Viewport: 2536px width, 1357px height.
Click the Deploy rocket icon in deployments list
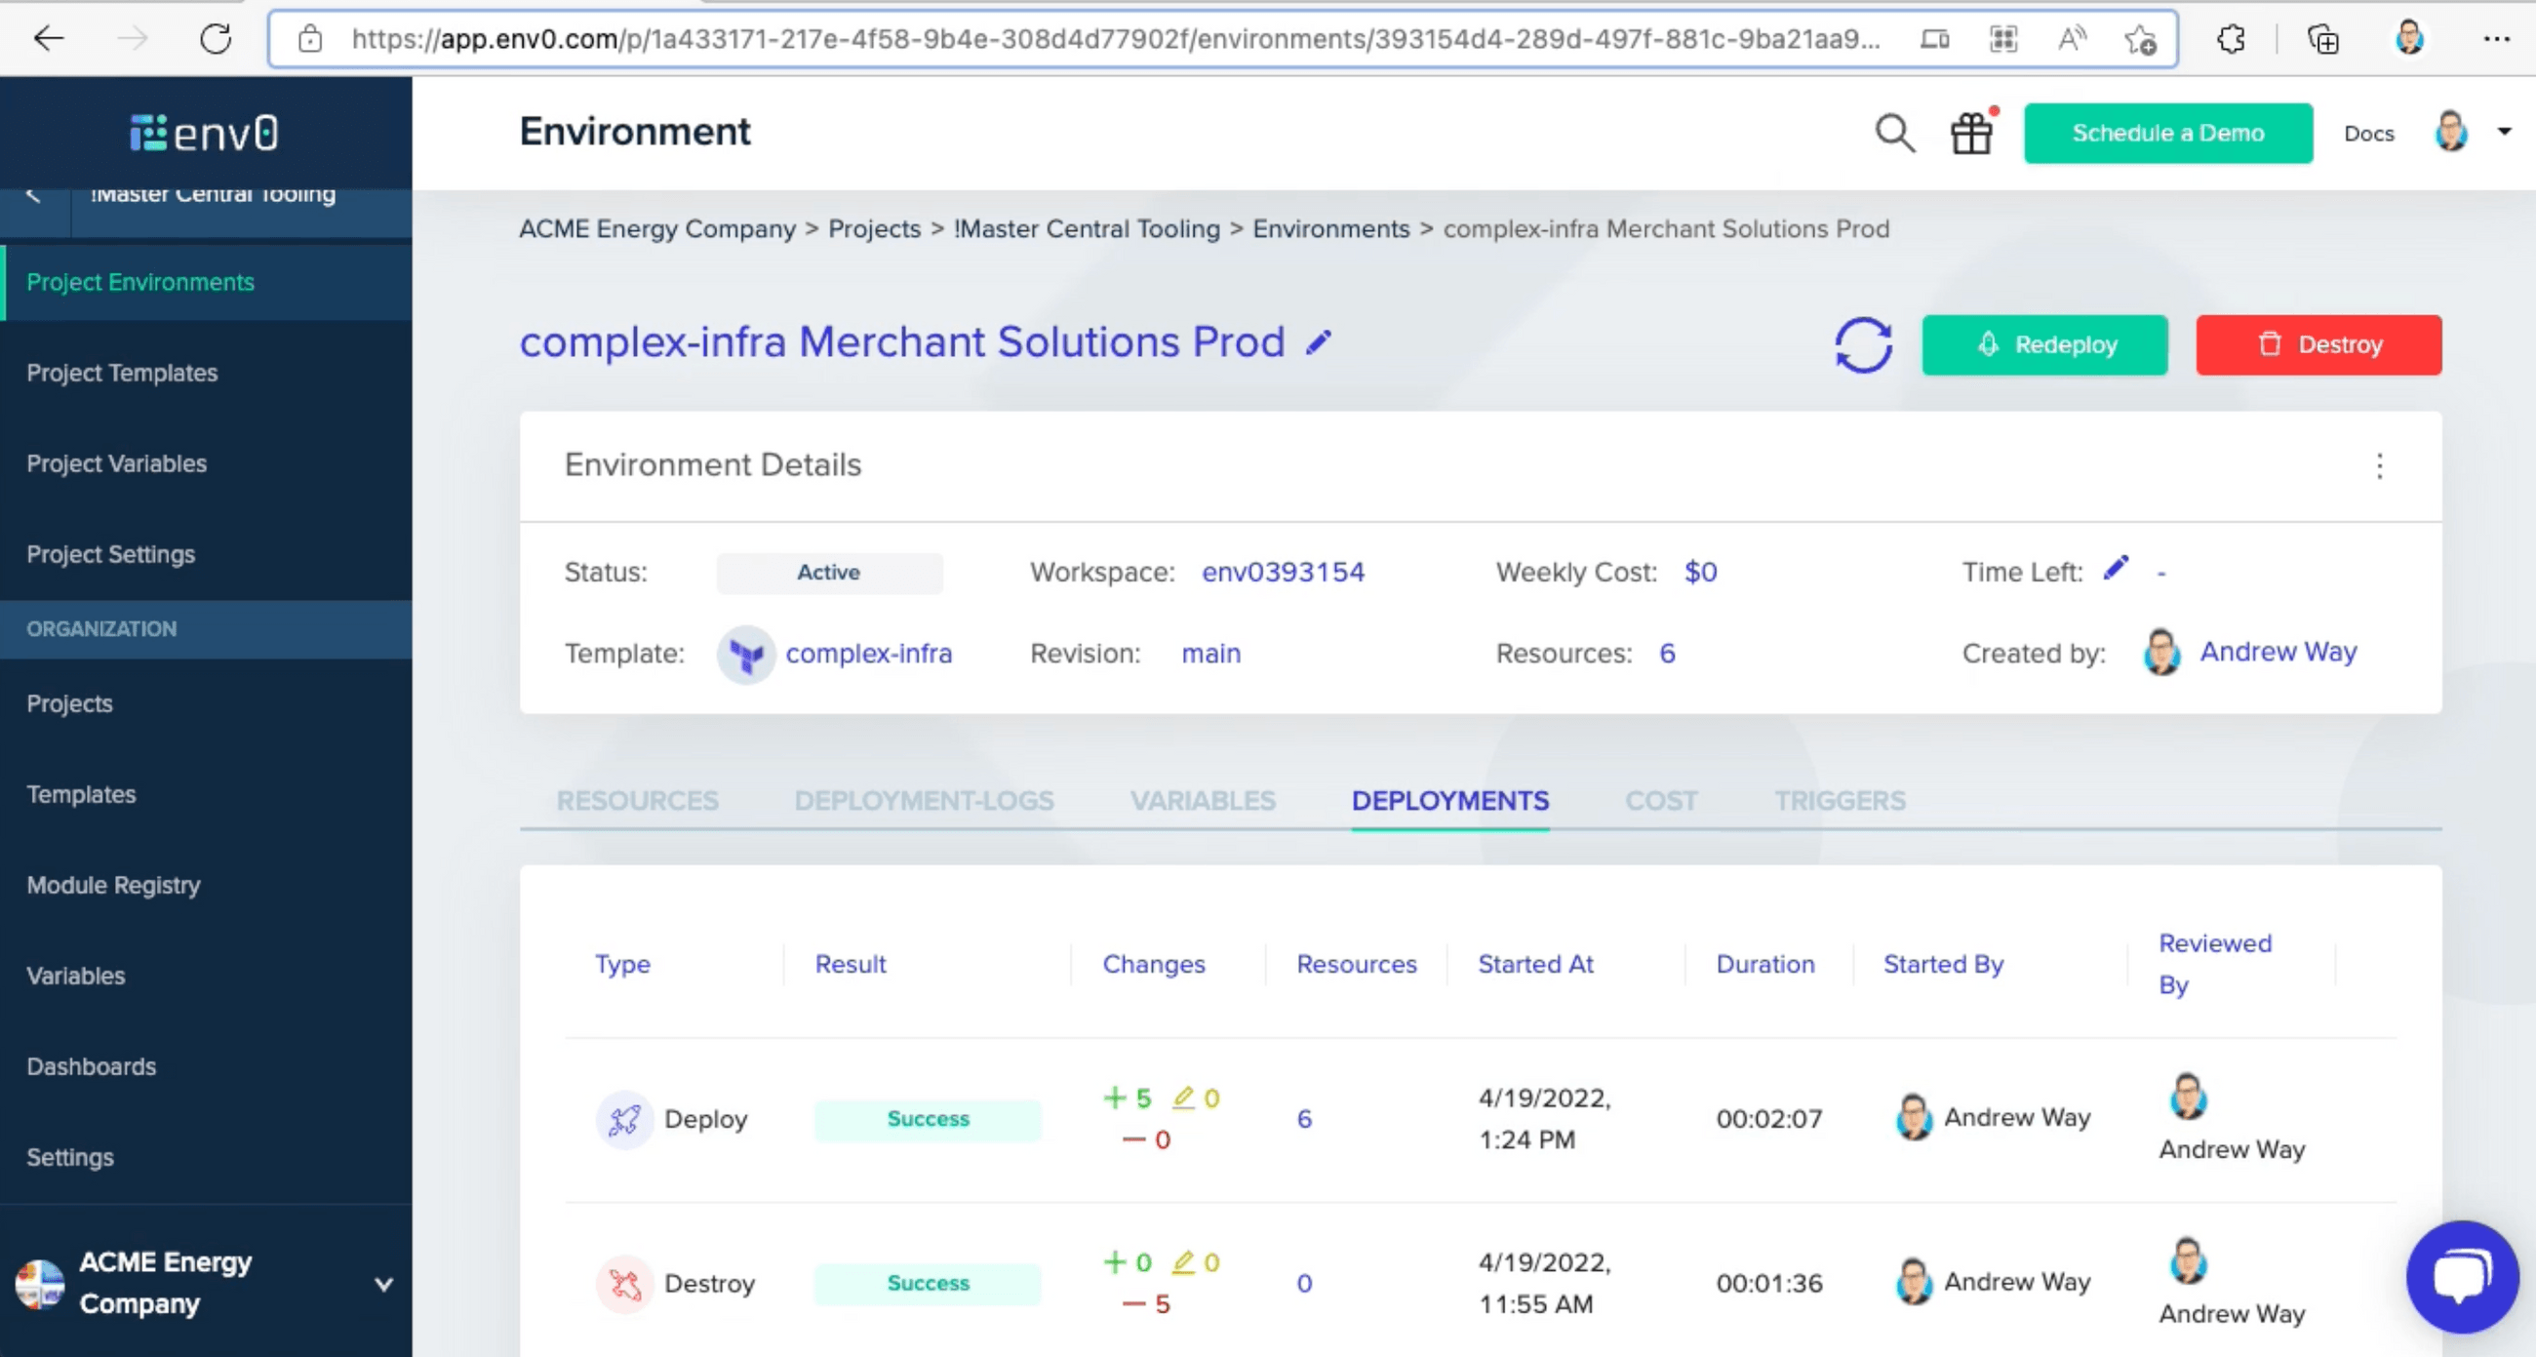[x=624, y=1120]
